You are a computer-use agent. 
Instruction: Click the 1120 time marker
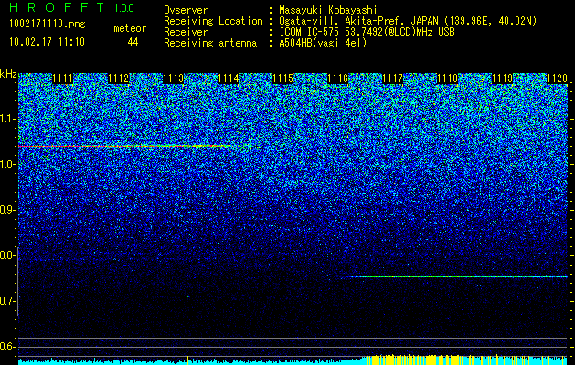click(558, 78)
